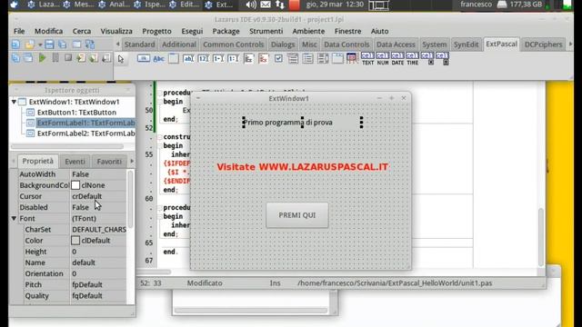582x327 pixels.
Task: Click the New Form toolbar icon
Action: [x=76, y=45]
